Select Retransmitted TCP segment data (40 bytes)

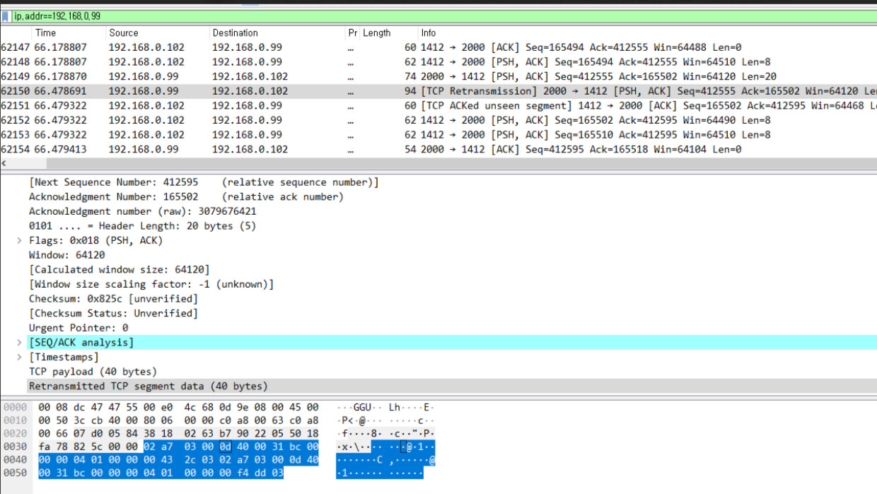click(x=148, y=387)
